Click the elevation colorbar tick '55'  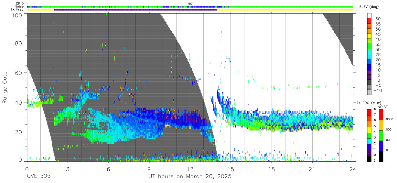(377, 24)
